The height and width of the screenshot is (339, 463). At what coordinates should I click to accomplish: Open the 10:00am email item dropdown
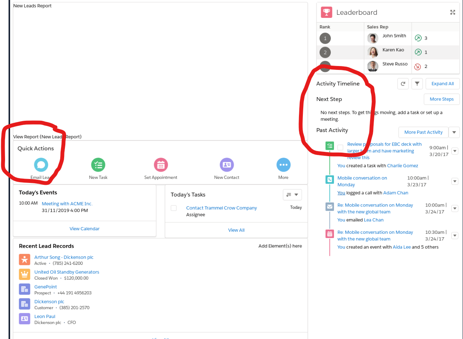pyautogui.click(x=455, y=208)
